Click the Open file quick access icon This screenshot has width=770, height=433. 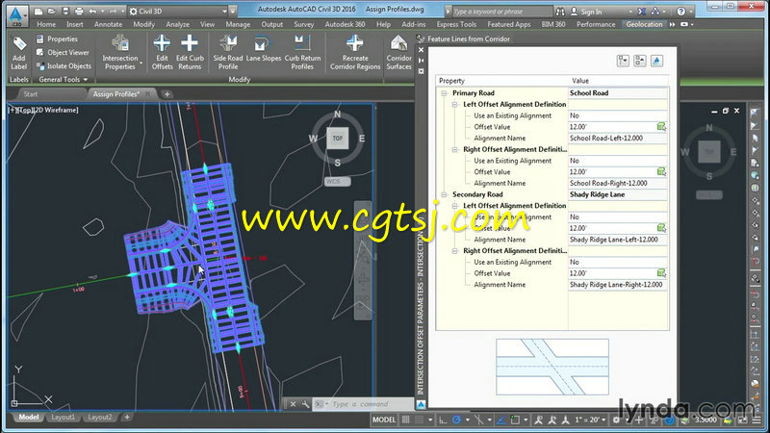tap(52, 11)
